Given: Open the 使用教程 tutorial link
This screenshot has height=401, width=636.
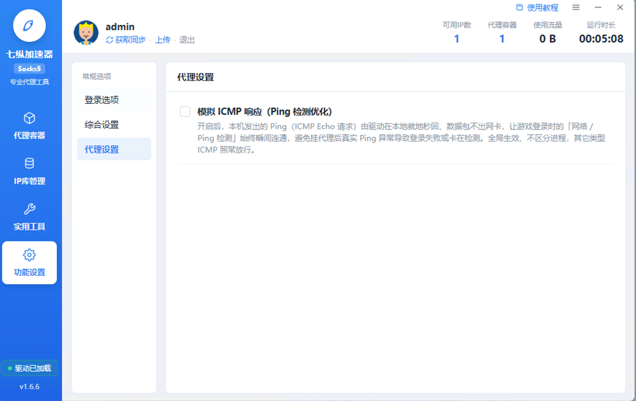Looking at the screenshot, I should click(x=537, y=7).
